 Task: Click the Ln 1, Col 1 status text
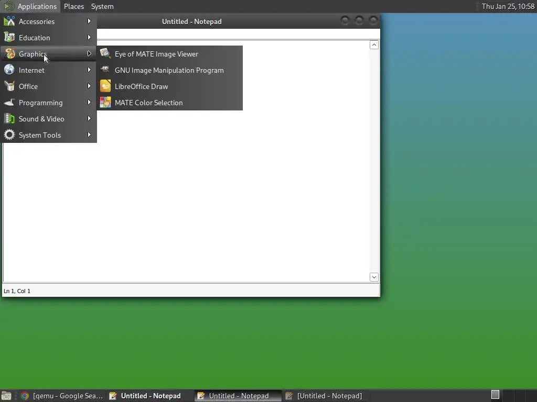[17, 291]
